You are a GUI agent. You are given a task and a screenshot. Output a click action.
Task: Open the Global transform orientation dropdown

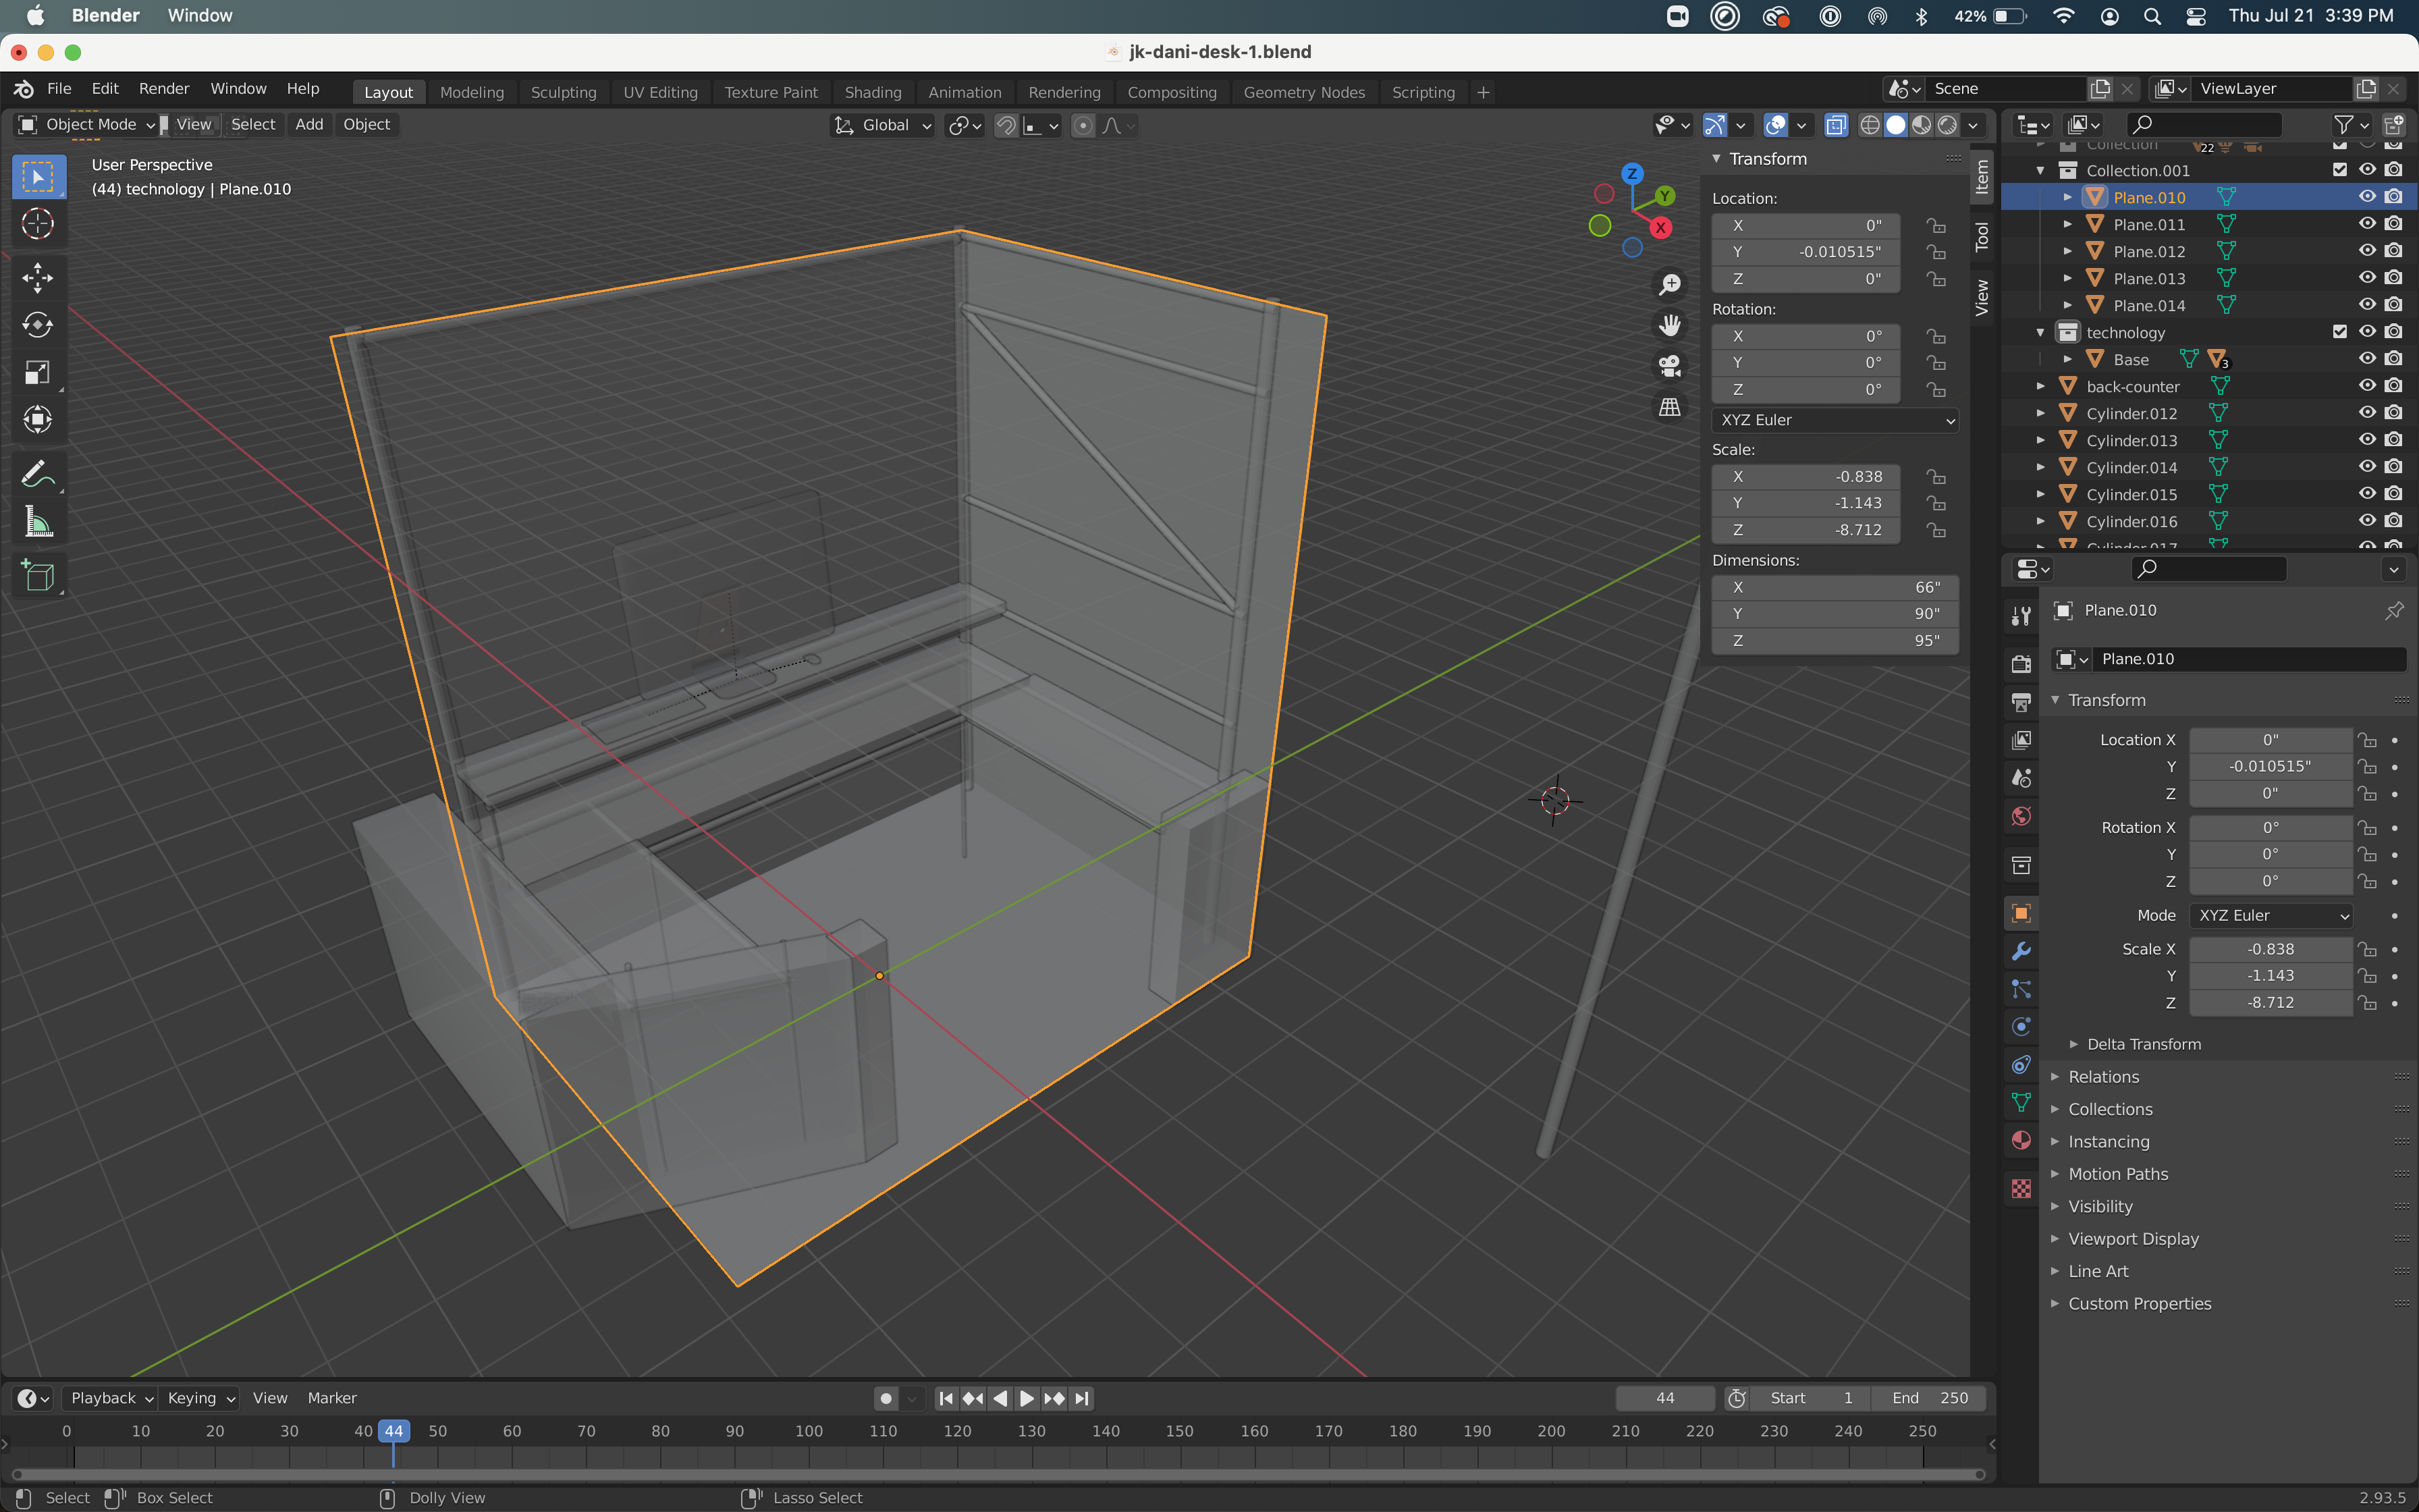point(883,125)
